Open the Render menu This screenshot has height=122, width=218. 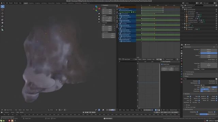pos(11,3)
